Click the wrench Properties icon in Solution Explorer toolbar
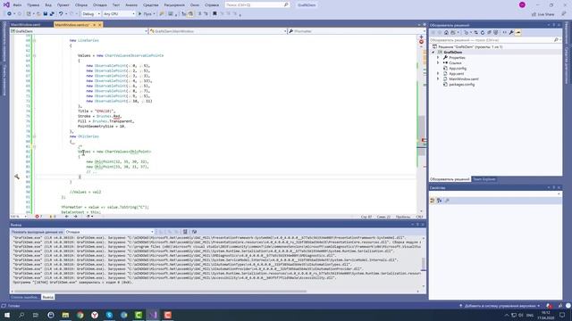This screenshot has width=572, height=321. [511, 32]
